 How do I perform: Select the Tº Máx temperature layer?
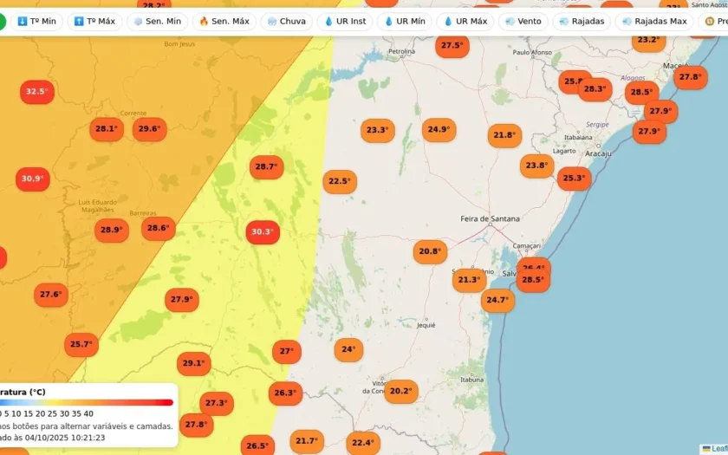click(x=94, y=22)
